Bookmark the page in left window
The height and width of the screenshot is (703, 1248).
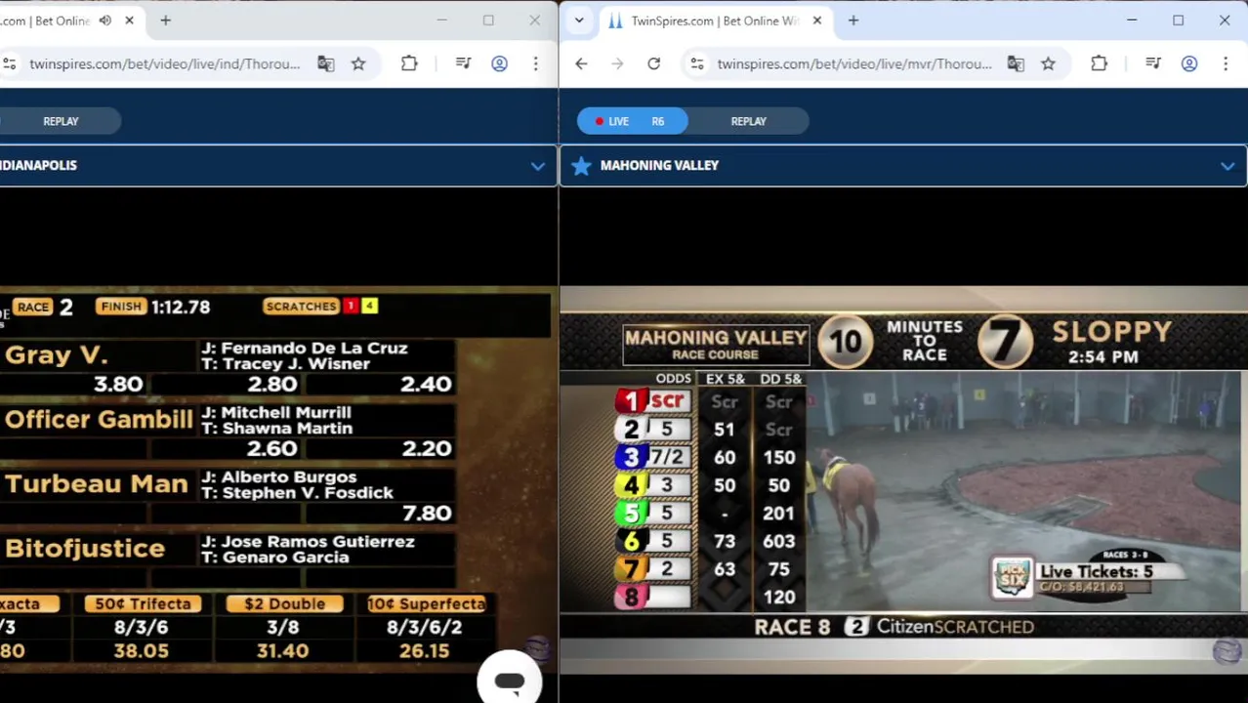coord(358,63)
